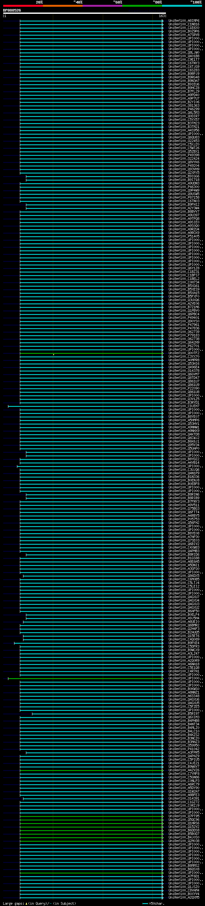205x906 pixels.
Task: Open hit UniRef100_C1E6X0
Action: [184, 28]
